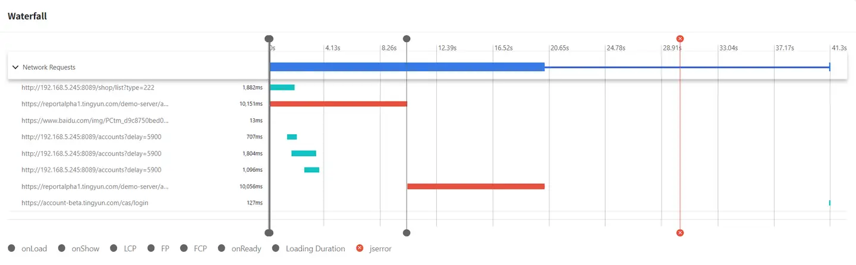The height and width of the screenshot is (265, 856).
Task: Click the top gray marker near 8.26s
Action: pyautogui.click(x=407, y=39)
